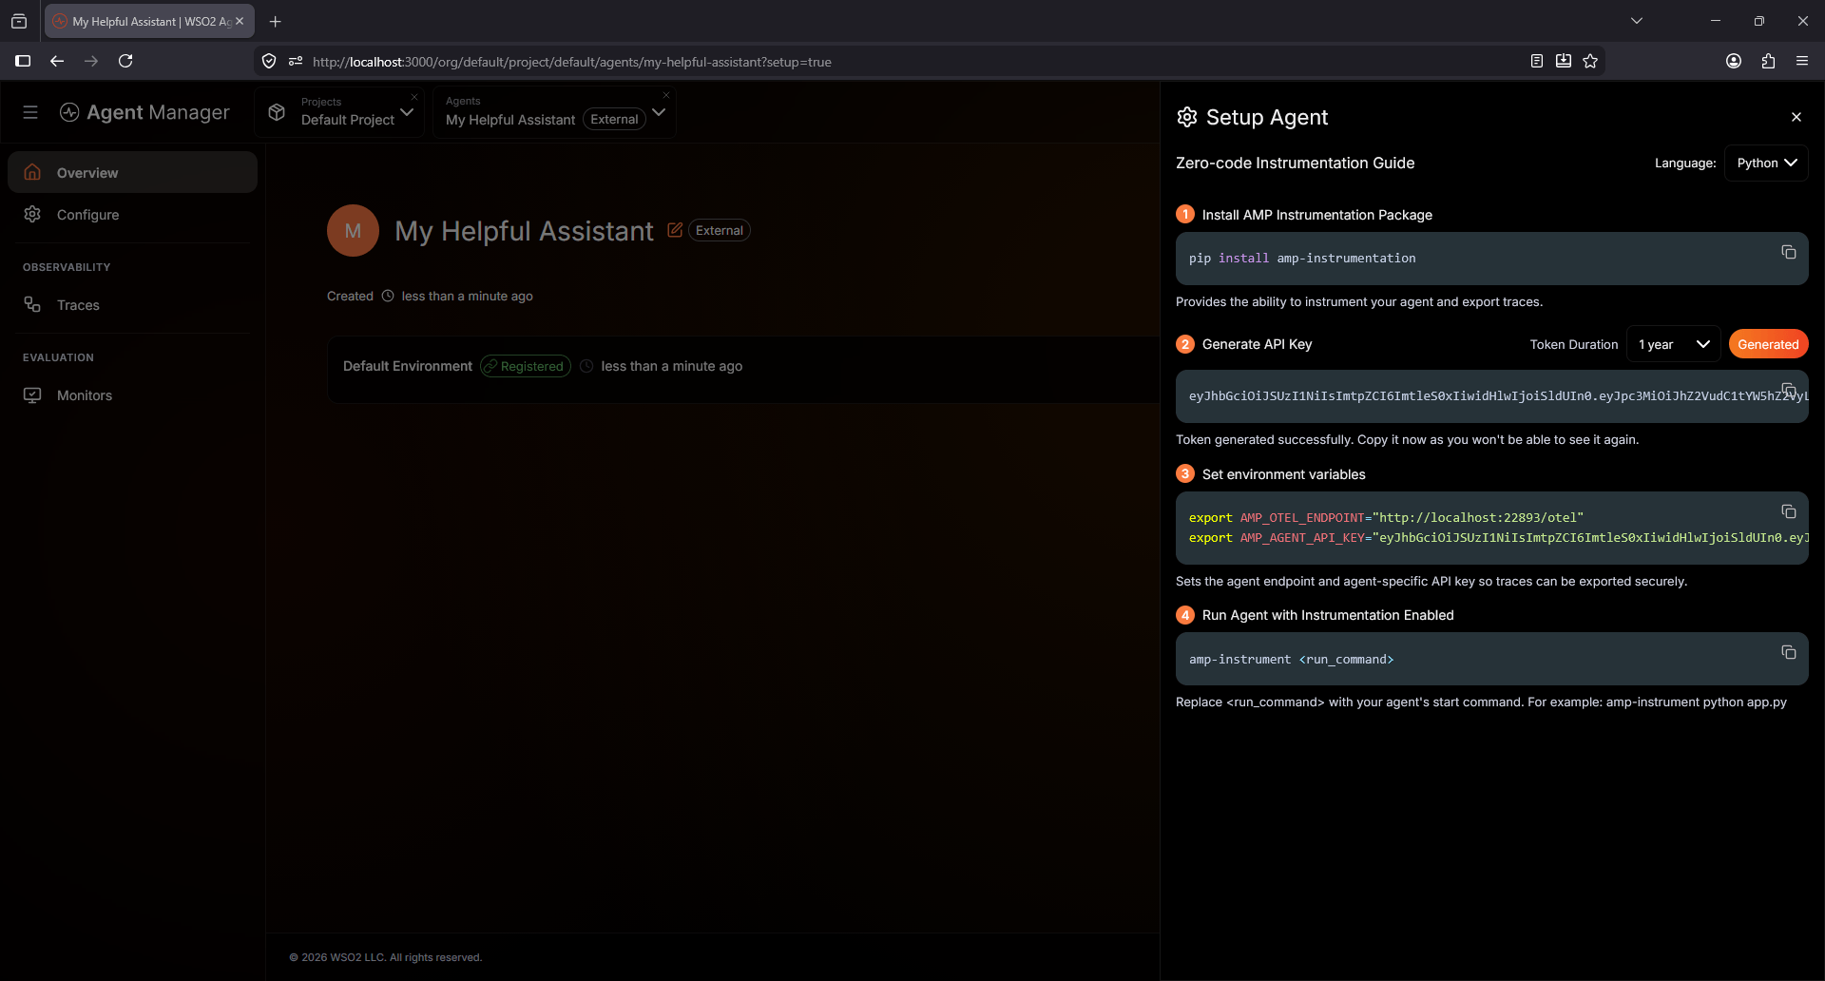Open the site permissions icon in the address bar
This screenshot has width=1825, height=981.
296,61
